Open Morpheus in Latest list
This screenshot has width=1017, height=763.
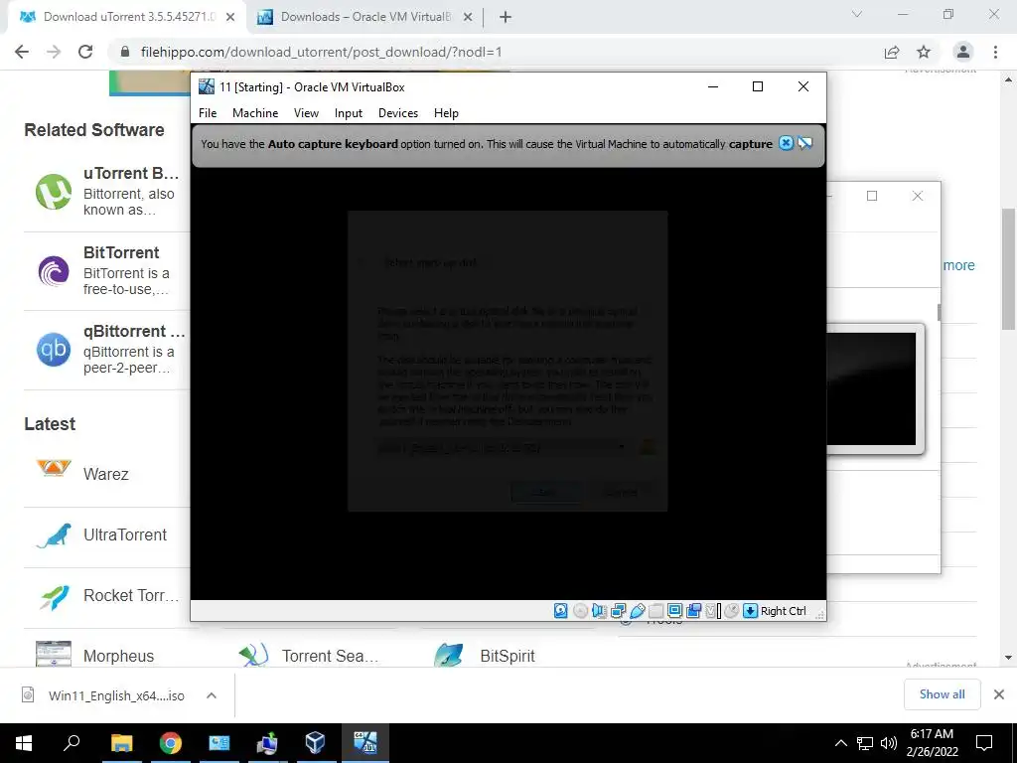coord(119,656)
